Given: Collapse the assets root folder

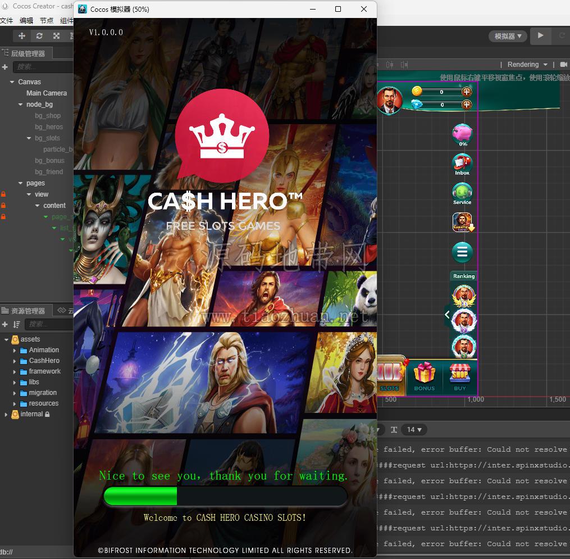Looking at the screenshot, I should tap(6, 339).
